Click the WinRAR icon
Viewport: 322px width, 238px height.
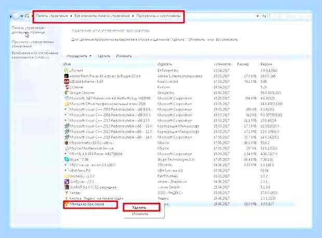[x=66, y=187]
